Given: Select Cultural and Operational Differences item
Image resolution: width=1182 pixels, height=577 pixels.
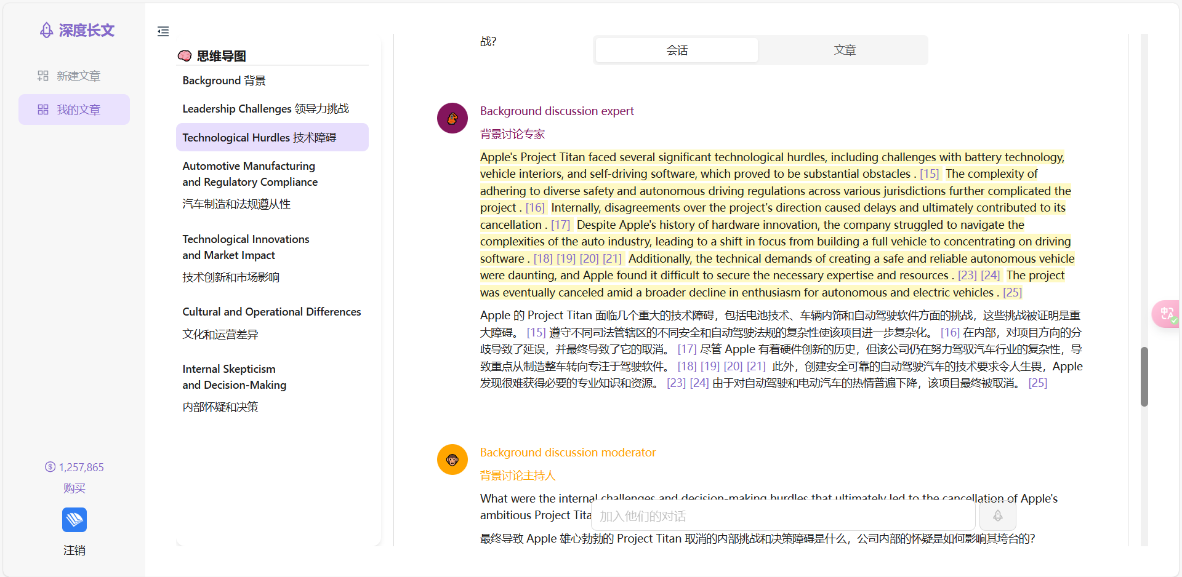Looking at the screenshot, I should [272, 323].
